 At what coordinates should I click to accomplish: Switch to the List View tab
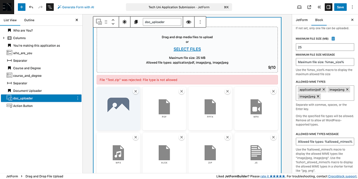[x=10, y=20]
